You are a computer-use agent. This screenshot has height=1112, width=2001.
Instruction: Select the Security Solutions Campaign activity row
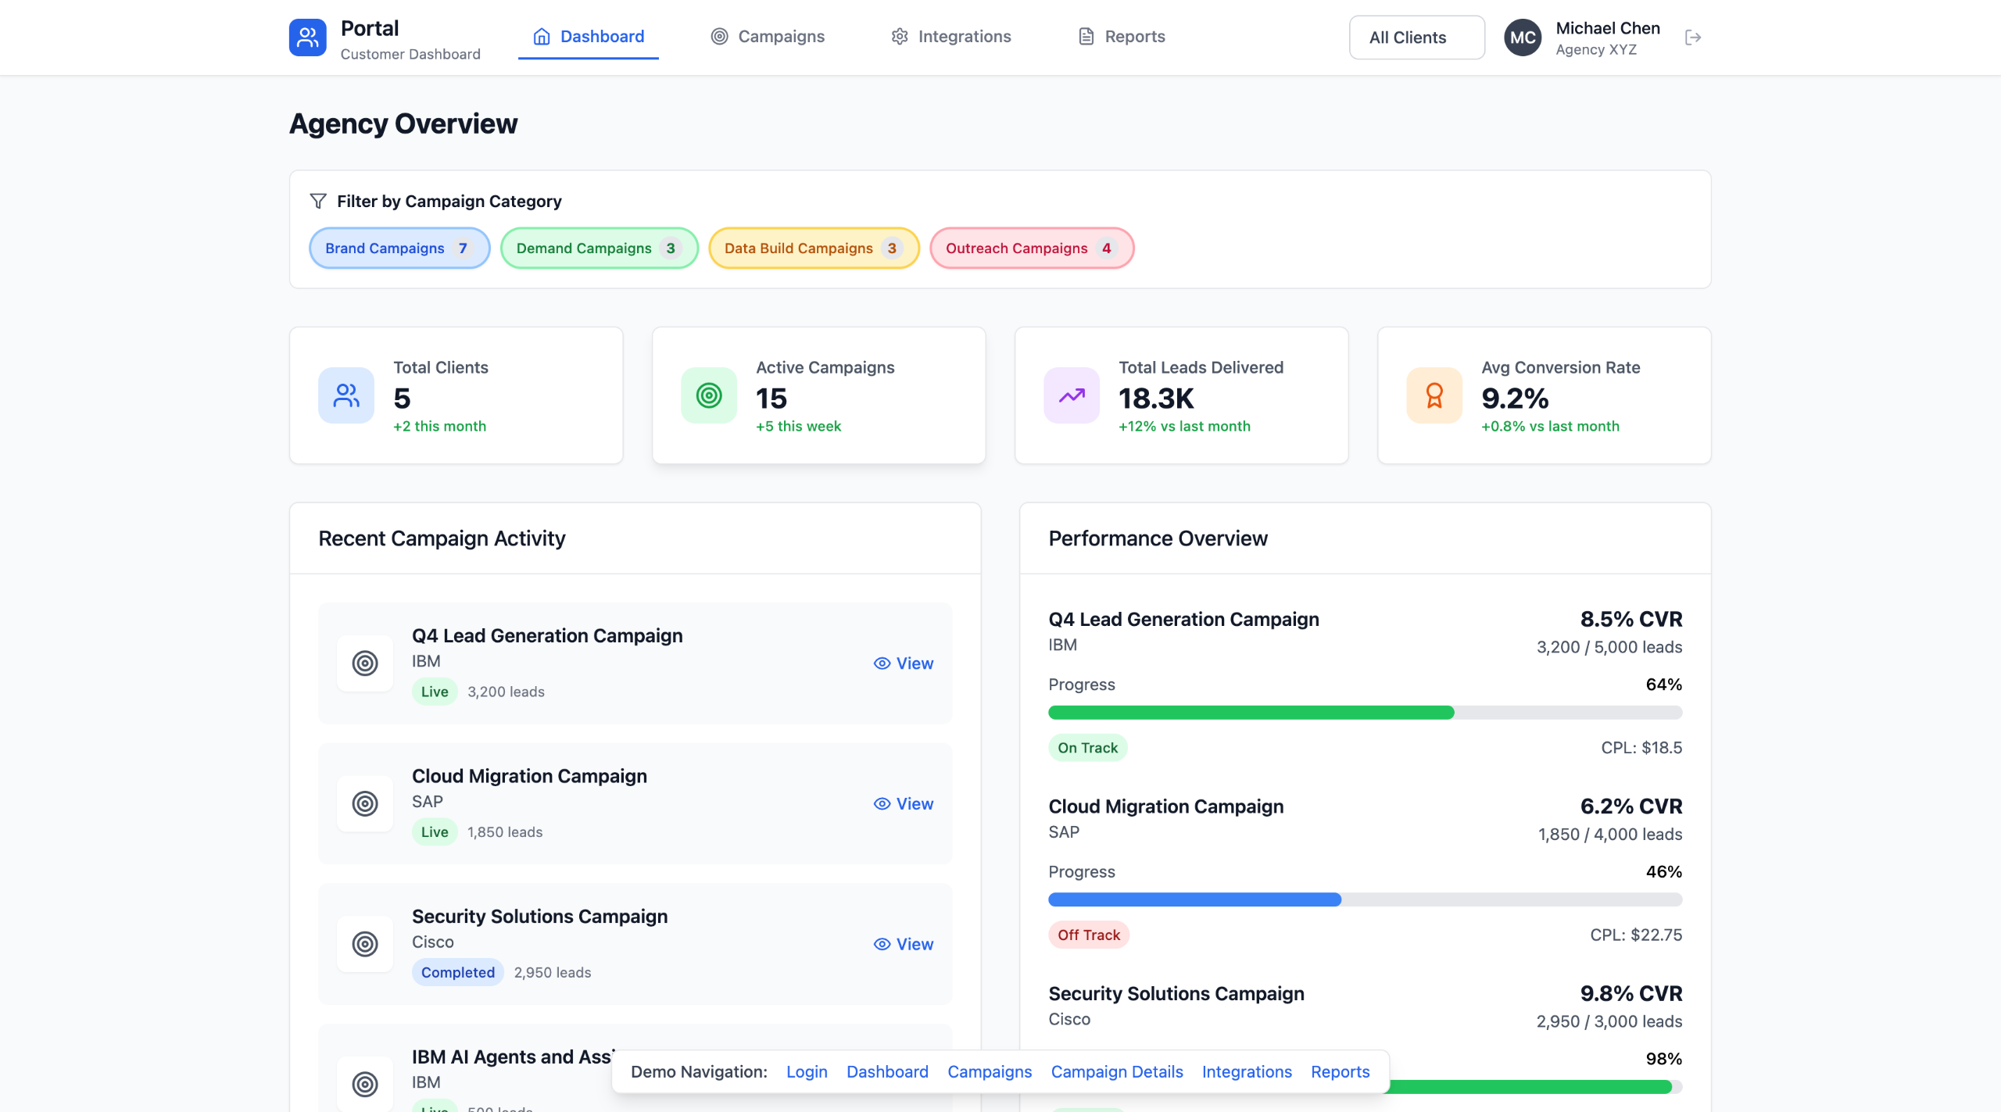[635, 944]
